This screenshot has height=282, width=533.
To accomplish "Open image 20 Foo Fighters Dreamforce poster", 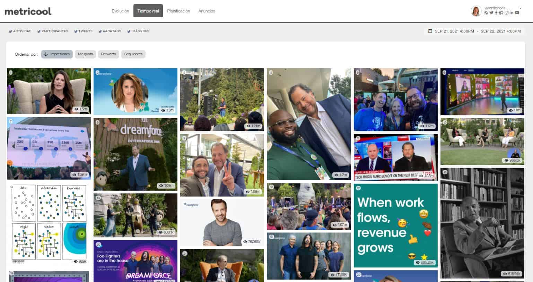I will [x=136, y=261].
